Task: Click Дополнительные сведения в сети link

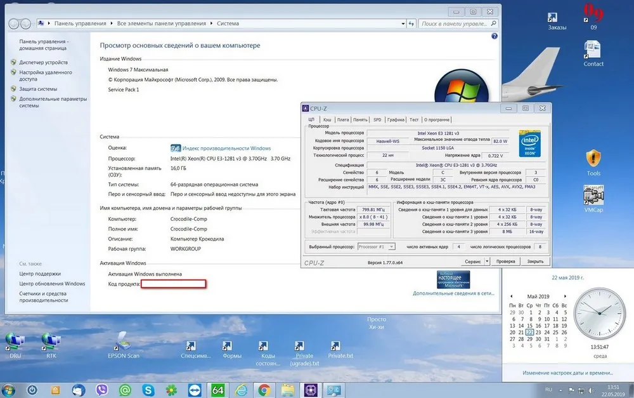Action: coord(453,293)
